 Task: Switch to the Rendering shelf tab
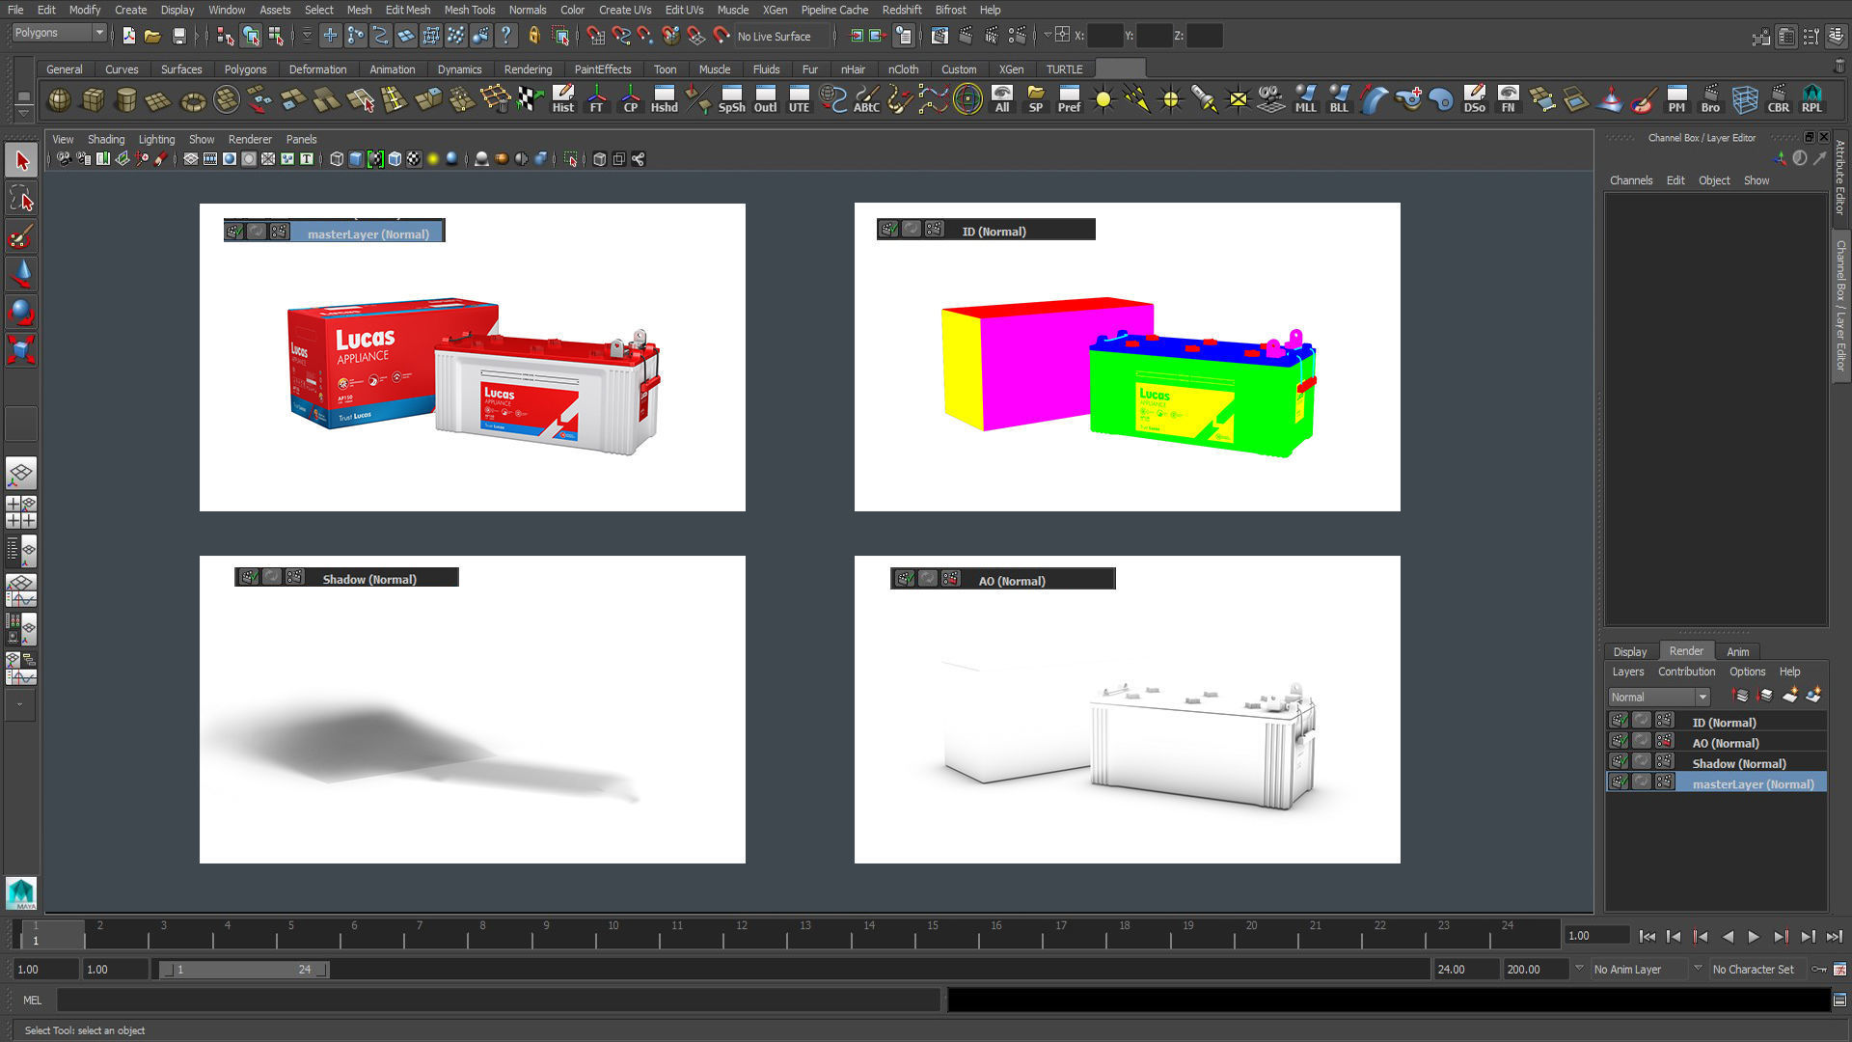528,69
